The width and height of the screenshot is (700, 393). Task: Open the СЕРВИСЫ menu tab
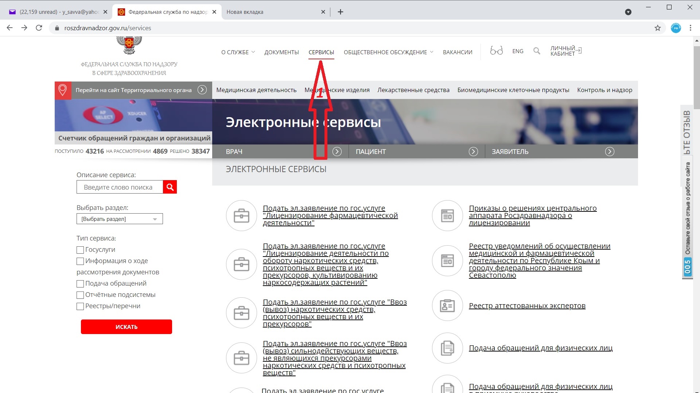[x=321, y=52]
